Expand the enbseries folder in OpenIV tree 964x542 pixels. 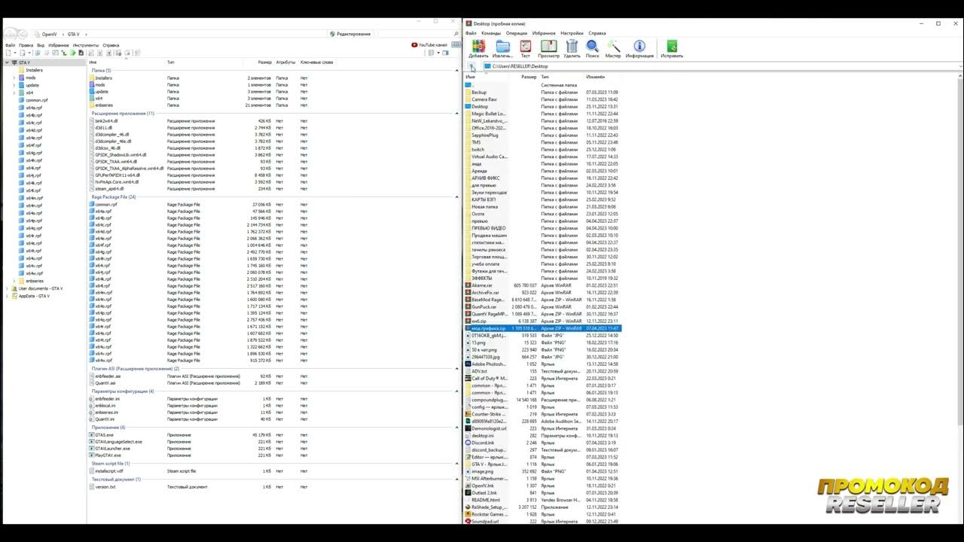14,281
